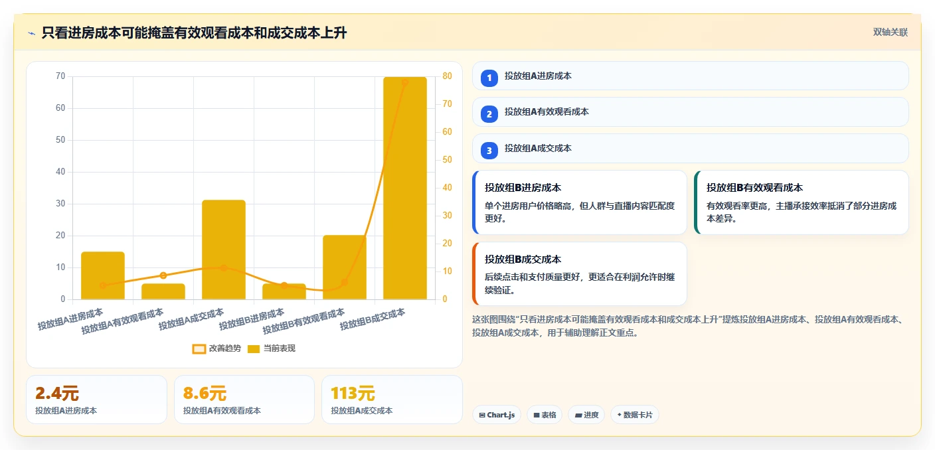This screenshot has height=450, width=935.
Task: Click the trend line point on 投放组A有效观看成本
Action: point(163,275)
